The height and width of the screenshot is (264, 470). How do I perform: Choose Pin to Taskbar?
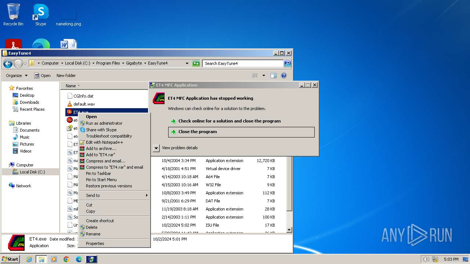point(114,173)
